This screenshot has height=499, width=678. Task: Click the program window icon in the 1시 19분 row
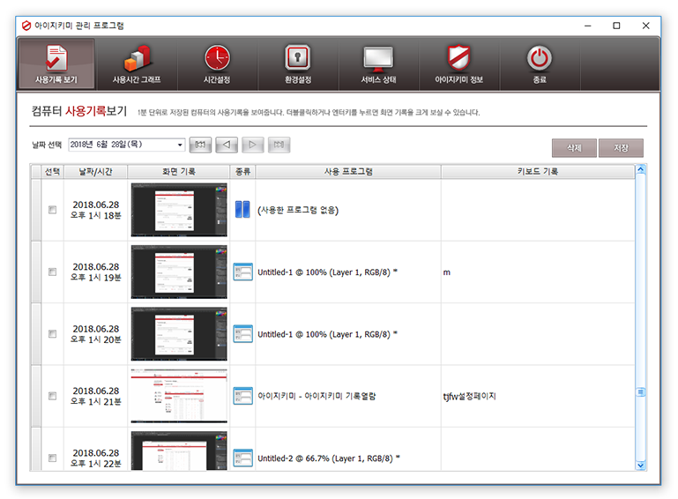tap(243, 272)
